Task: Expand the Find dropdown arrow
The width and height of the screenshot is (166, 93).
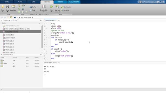Action: point(36,10)
